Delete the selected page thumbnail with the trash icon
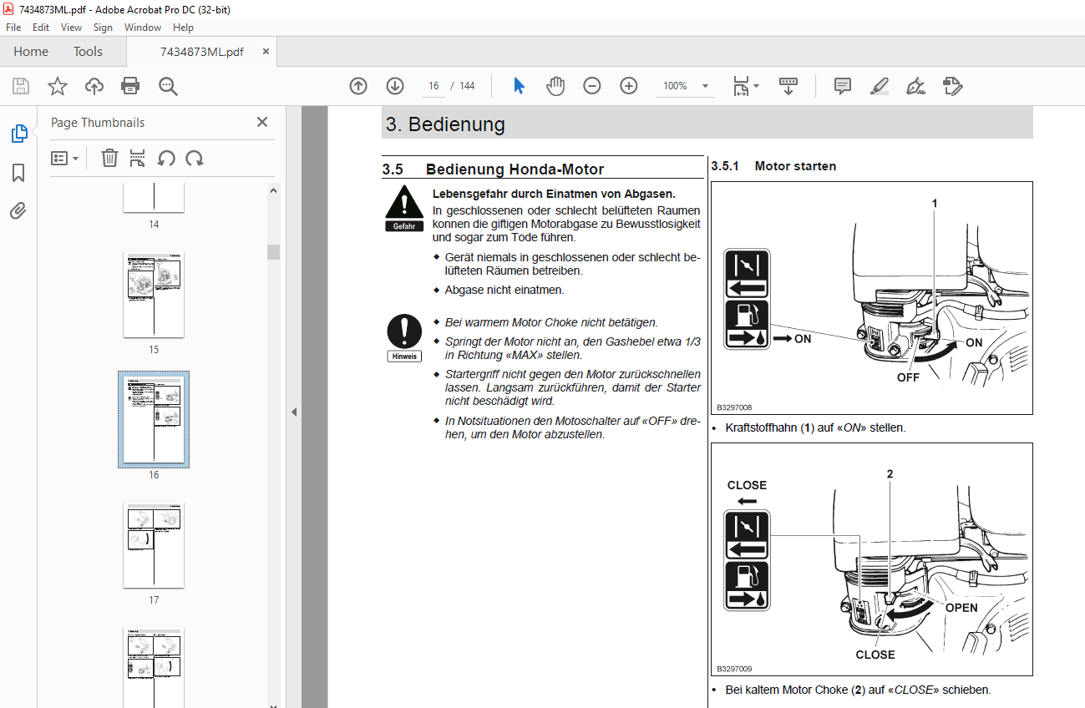This screenshot has height=708, width=1085. [109, 158]
